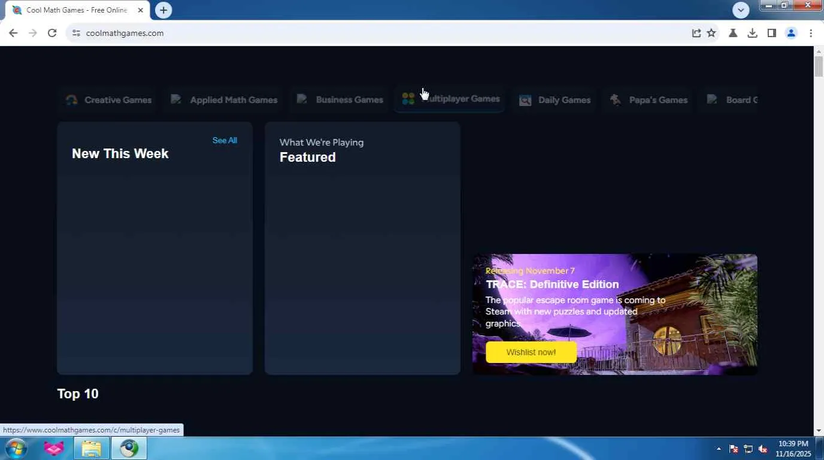Open File Explorer from the taskbar
The height and width of the screenshot is (460, 824).
tap(91, 448)
